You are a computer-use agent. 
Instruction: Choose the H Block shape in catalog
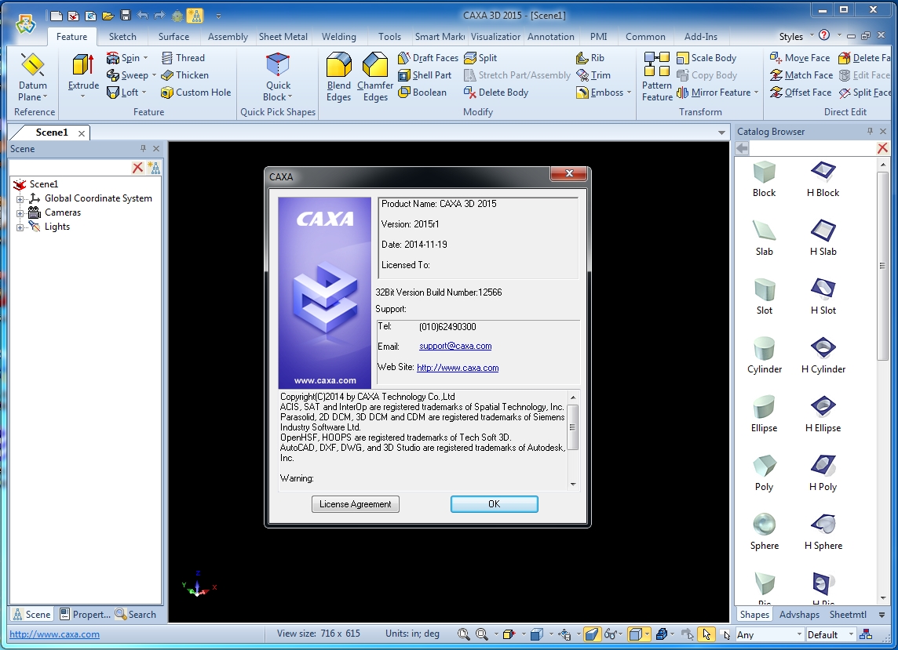point(823,179)
